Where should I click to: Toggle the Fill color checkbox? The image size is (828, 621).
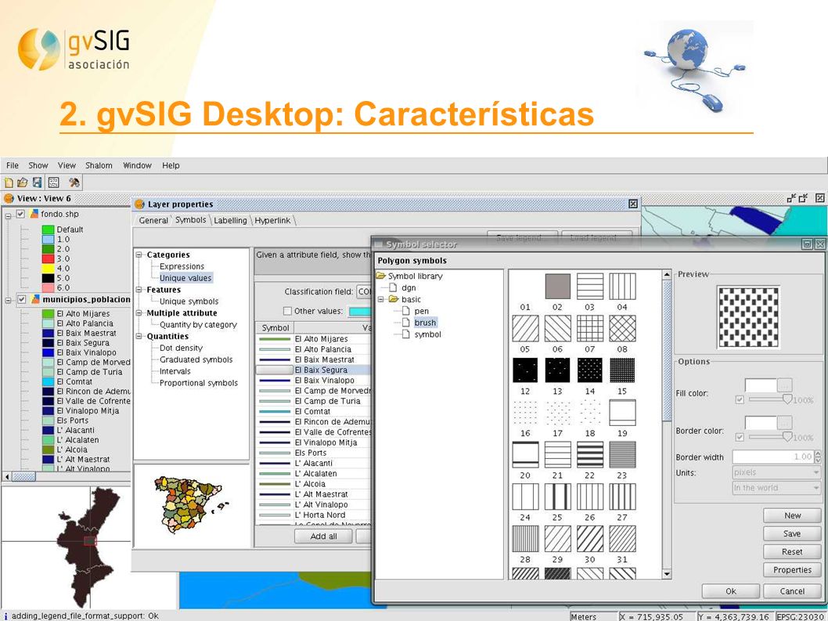740,399
